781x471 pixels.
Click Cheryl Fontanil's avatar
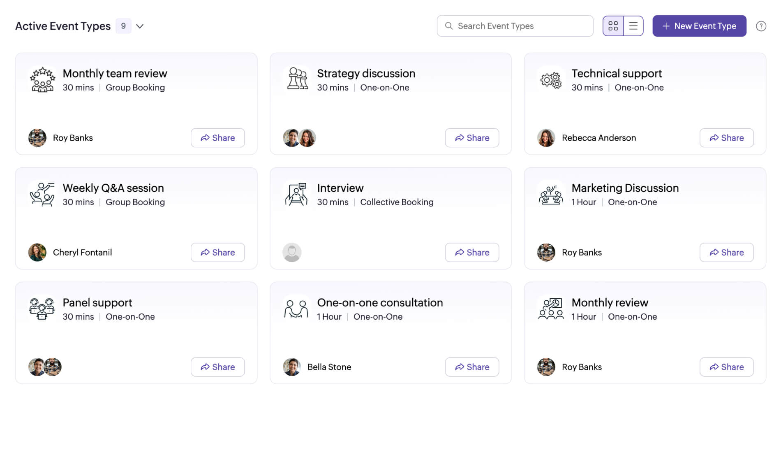click(37, 253)
